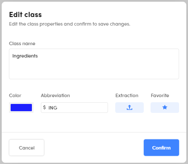Click the Extraction label
This screenshot has width=188, height=164.
point(127,95)
